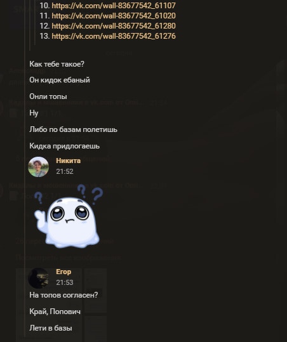
Task: Open the link ending in 61020
Action: (114, 16)
